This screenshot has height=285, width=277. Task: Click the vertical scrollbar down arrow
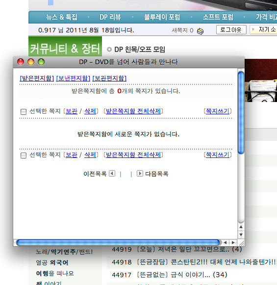tap(241, 235)
